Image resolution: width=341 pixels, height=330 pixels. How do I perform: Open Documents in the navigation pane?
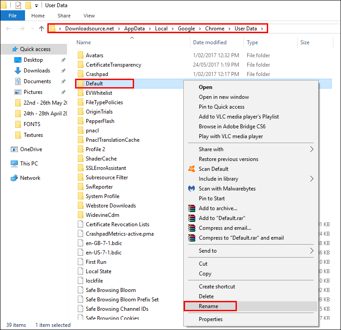(x=37, y=81)
